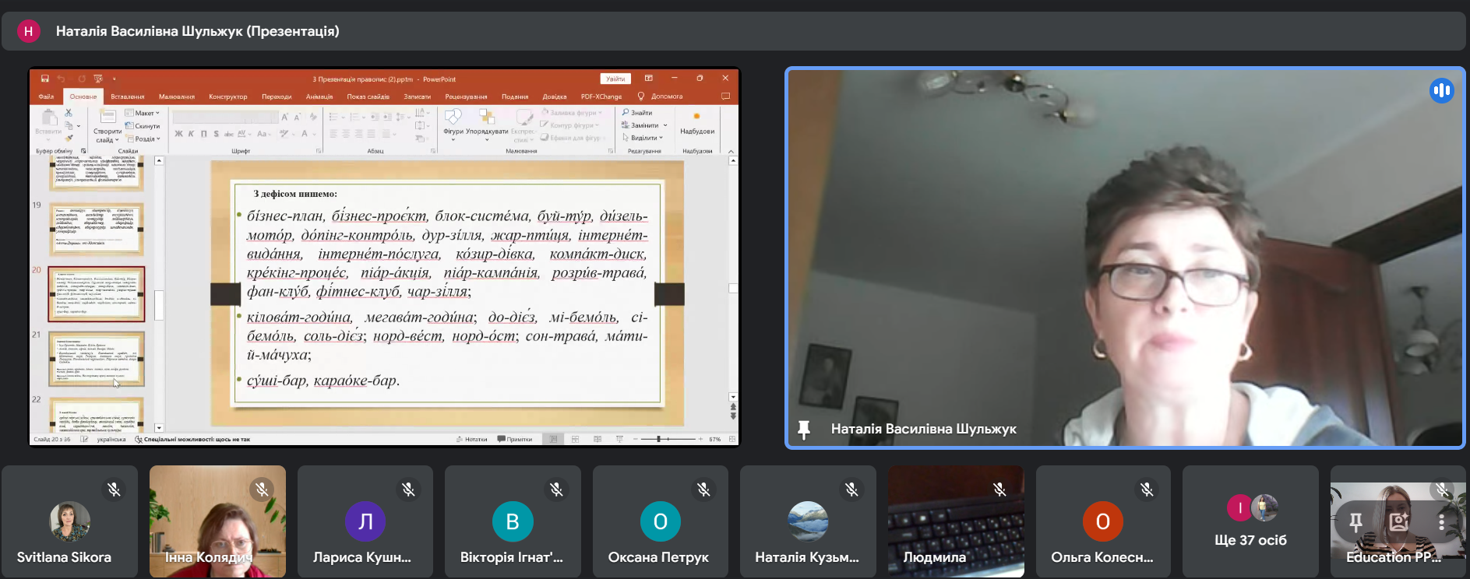The image size is (1470, 579).
Task: Click the Фігури shapes icon in ribbon
Action: pyautogui.click(x=453, y=118)
